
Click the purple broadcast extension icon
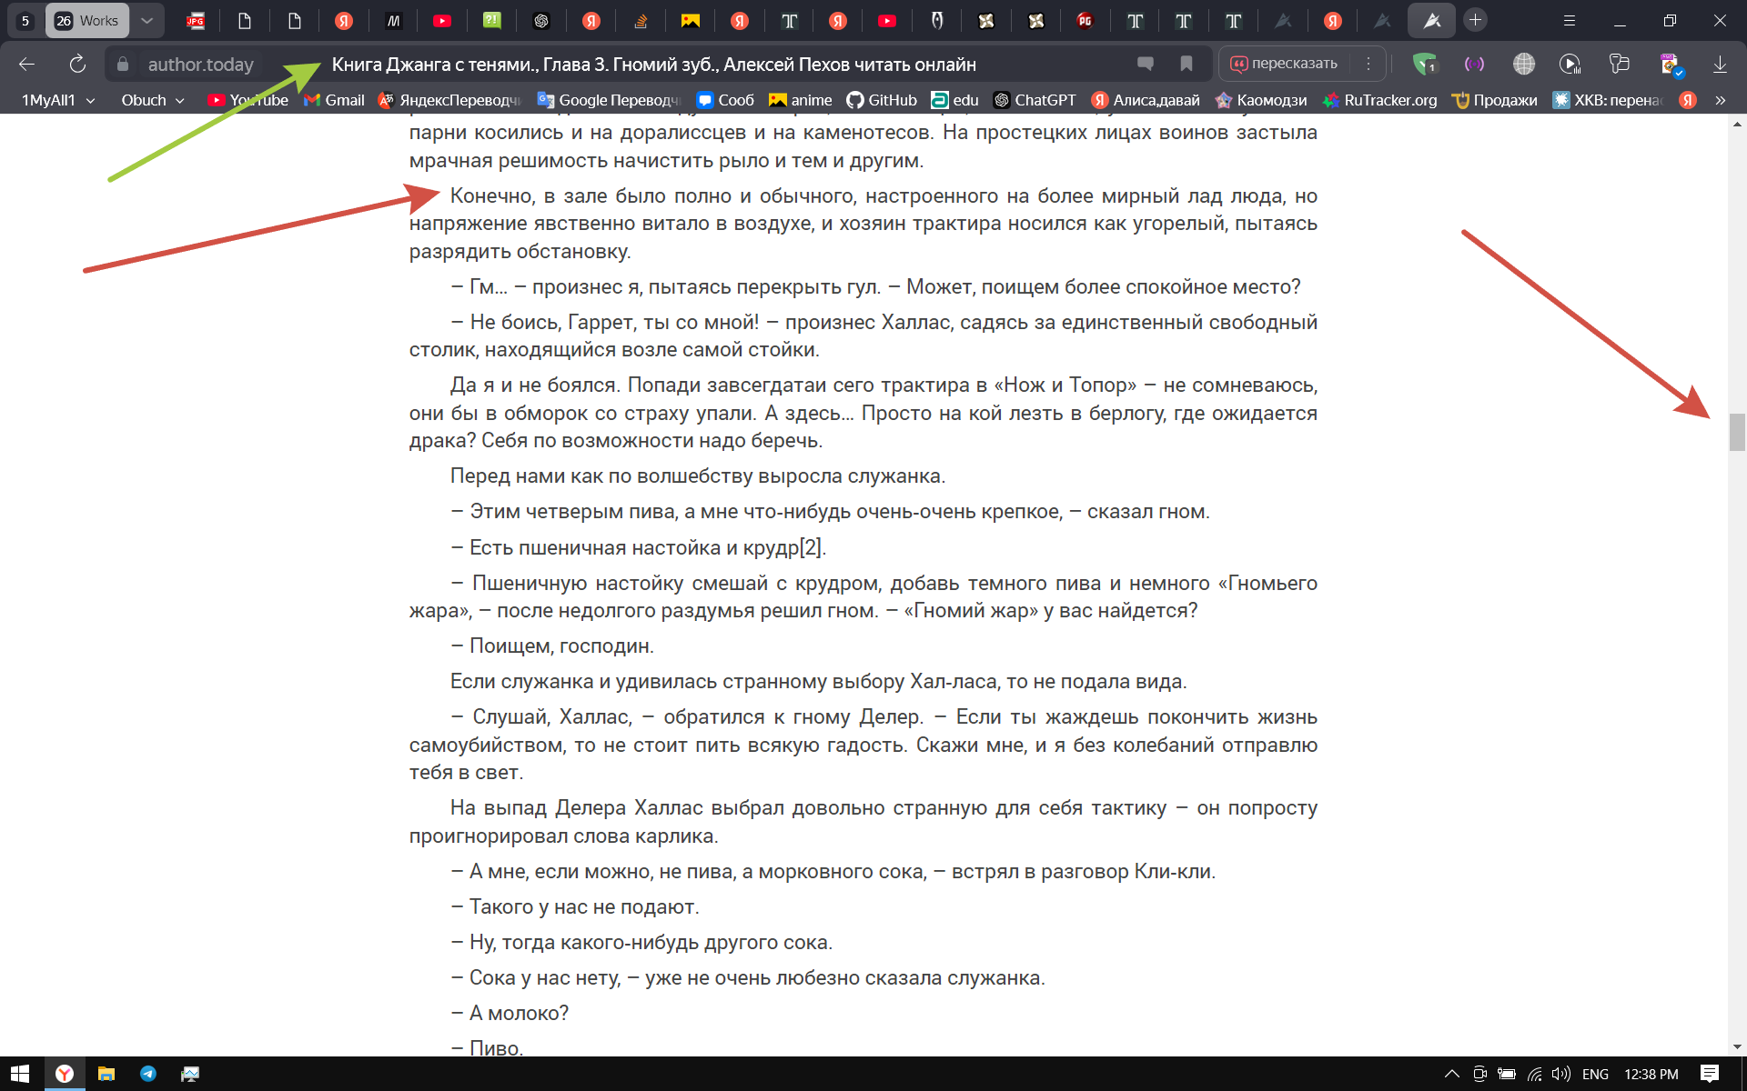coord(1474,64)
